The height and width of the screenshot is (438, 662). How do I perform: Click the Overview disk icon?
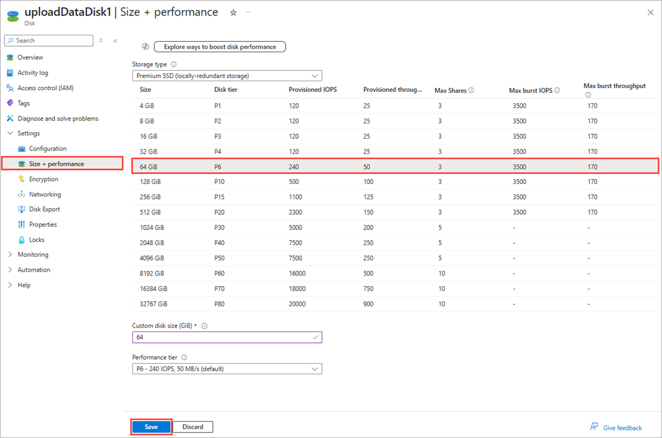[x=10, y=57]
